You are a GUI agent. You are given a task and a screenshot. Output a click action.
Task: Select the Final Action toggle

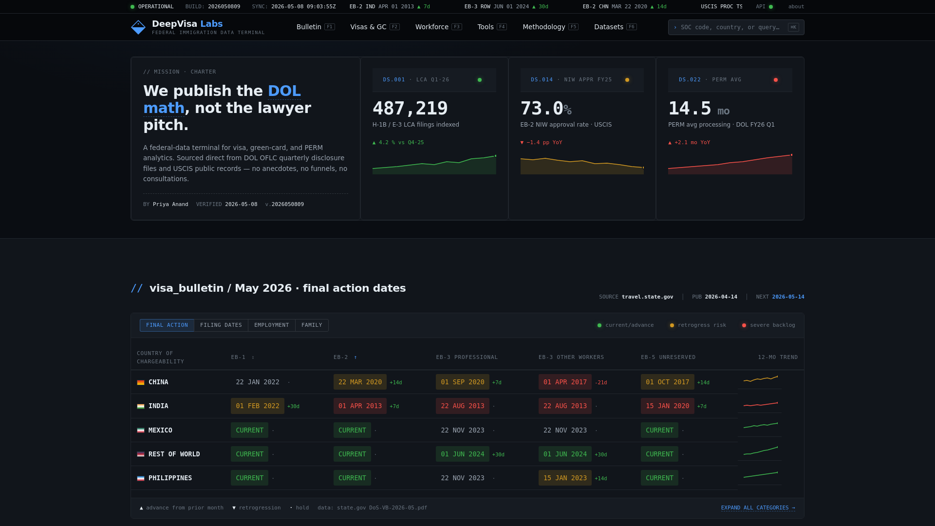(167, 325)
